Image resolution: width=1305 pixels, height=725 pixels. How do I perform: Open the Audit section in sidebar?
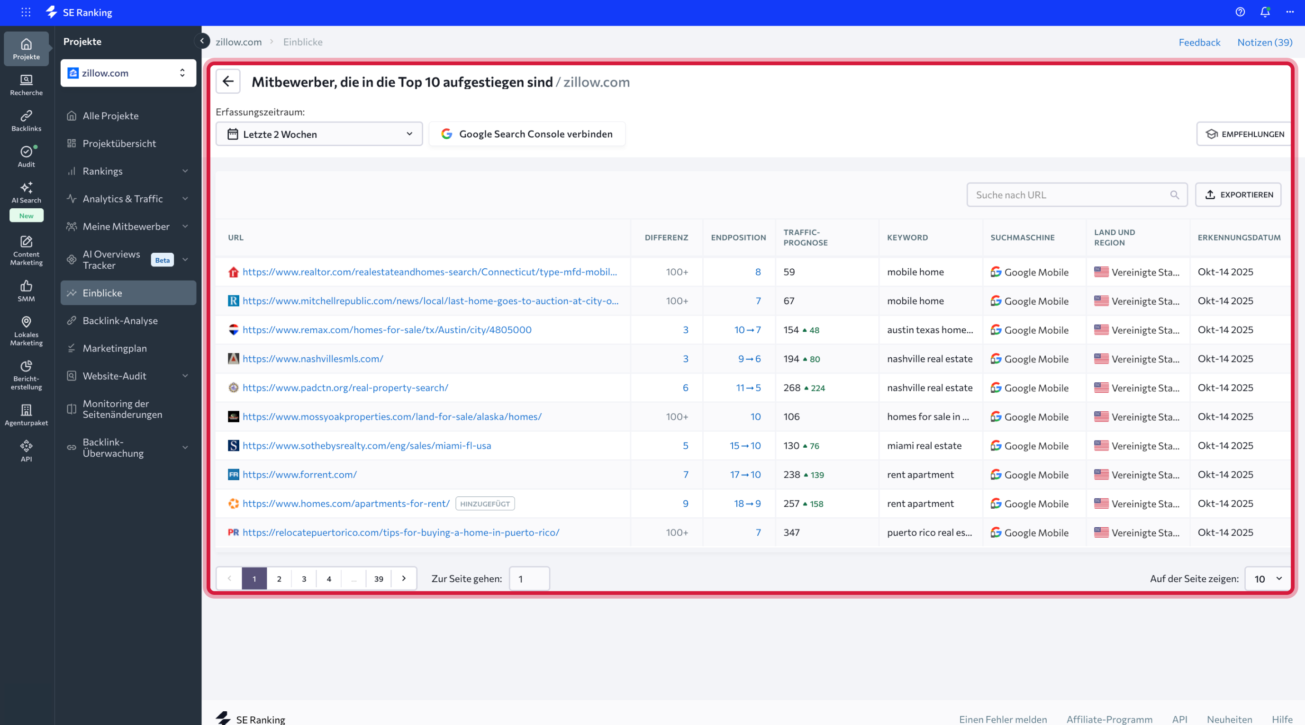pyautogui.click(x=26, y=156)
